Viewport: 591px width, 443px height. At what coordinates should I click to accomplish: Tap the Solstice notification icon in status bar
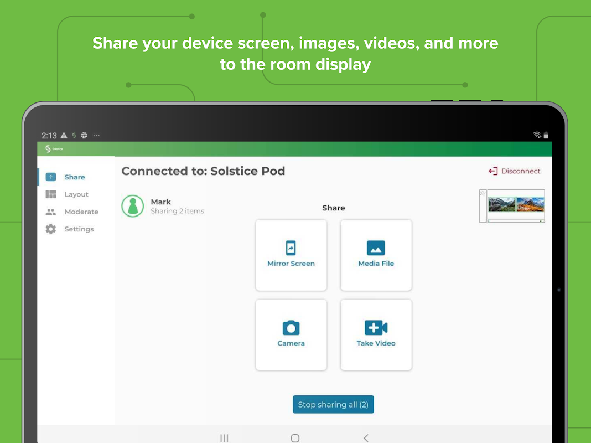click(74, 135)
